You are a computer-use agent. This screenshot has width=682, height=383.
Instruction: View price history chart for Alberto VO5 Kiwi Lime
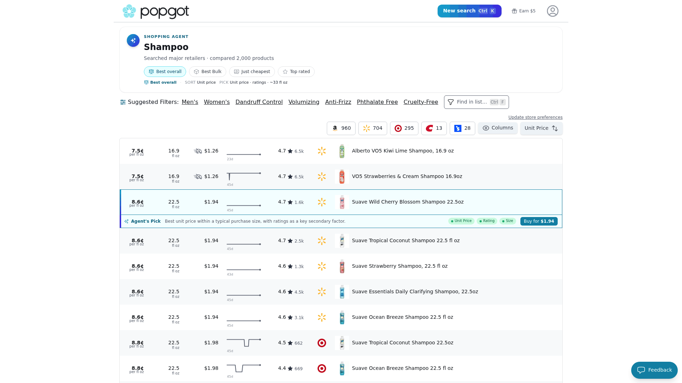[x=244, y=154]
